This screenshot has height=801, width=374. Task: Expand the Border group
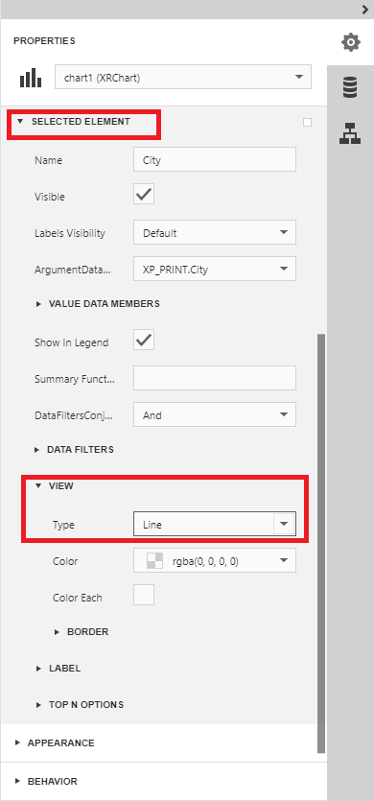point(82,631)
